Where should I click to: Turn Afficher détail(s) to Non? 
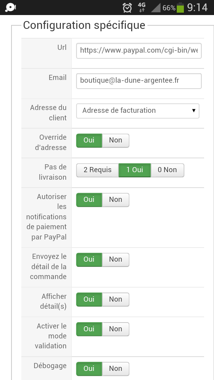click(115, 300)
